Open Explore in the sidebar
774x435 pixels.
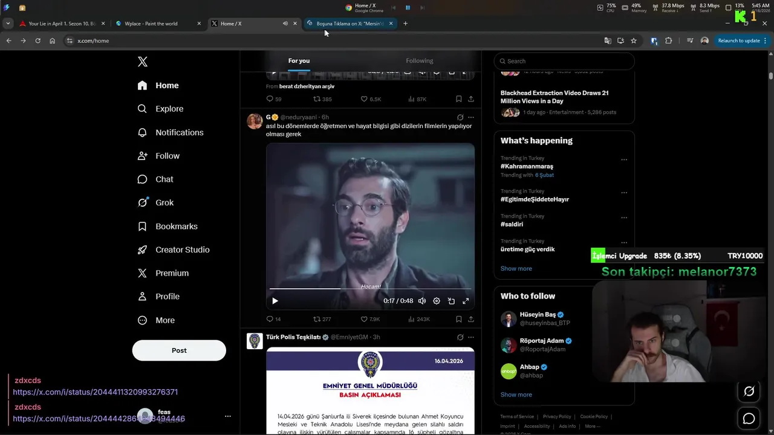coord(160,109)
